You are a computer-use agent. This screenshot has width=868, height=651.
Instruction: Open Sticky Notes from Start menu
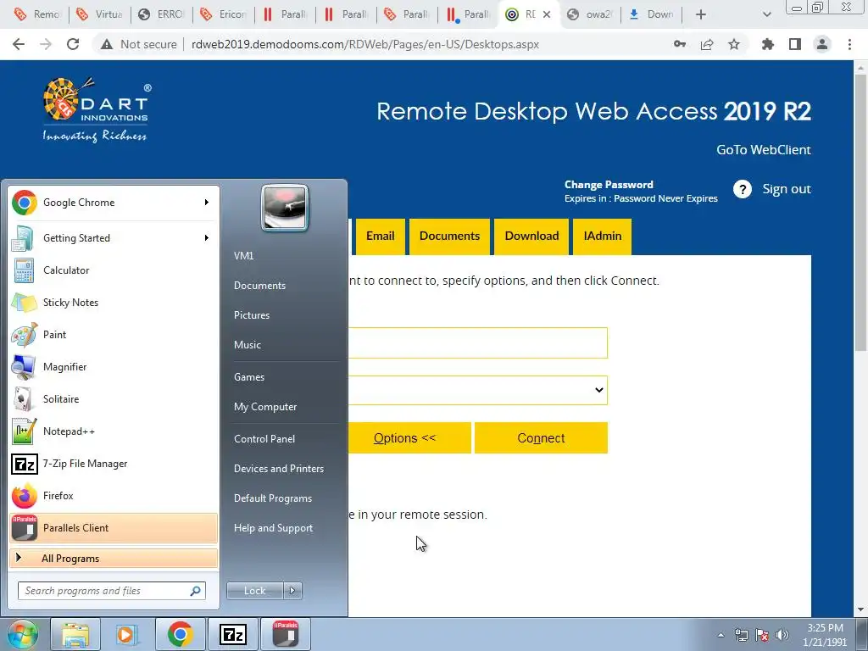114,303
